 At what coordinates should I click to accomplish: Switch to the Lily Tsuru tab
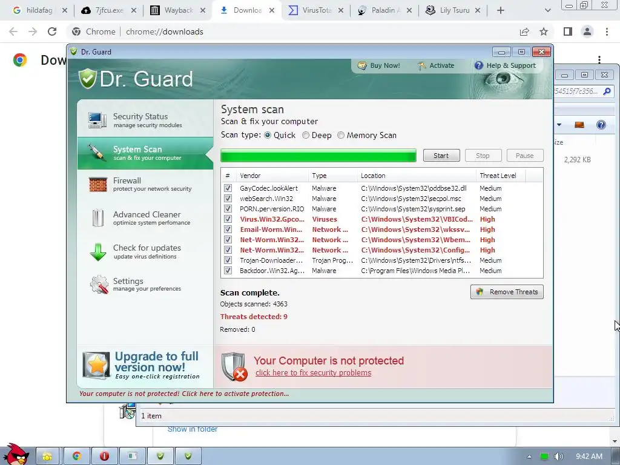(x=453, y=11)
